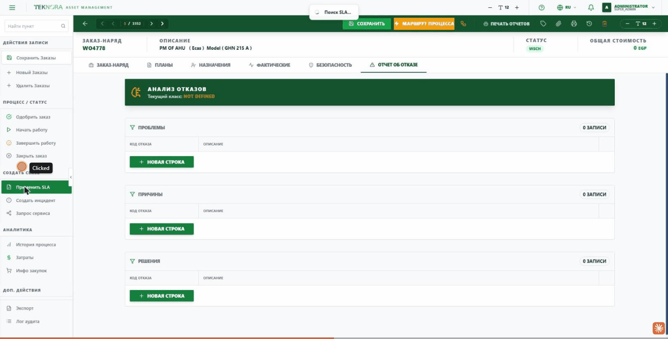Select Отчет об отказе tab
This screenshot has height=339, width=668.
coord(394,65)
